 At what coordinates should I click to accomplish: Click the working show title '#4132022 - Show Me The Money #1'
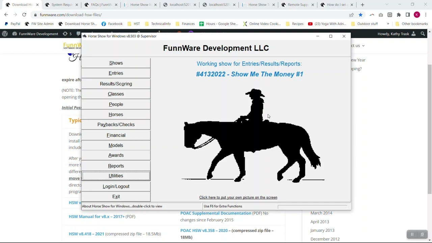click(249, 74)
